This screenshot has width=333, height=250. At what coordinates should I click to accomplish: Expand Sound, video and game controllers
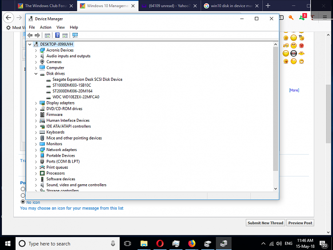[x=36, y=185]
